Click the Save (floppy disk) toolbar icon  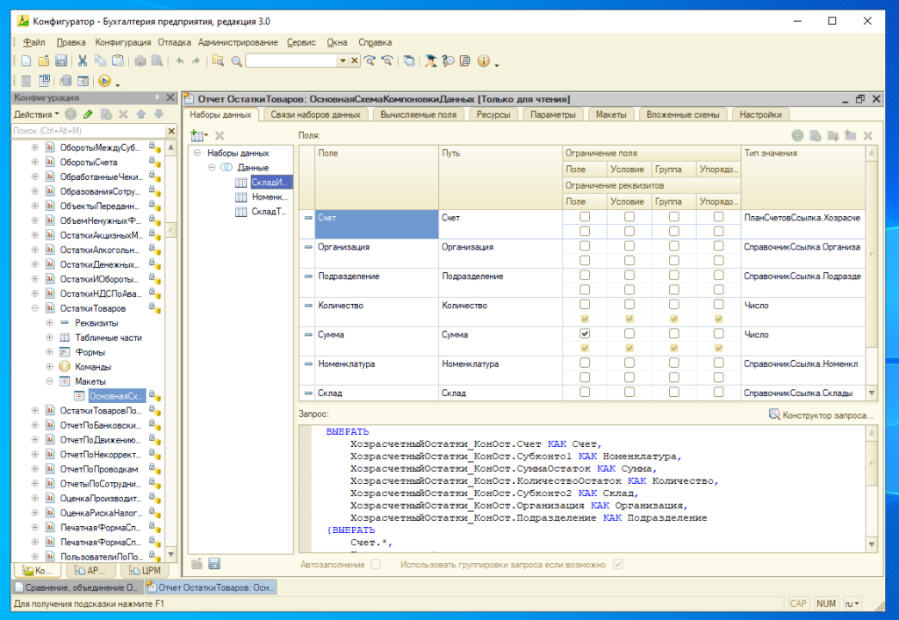(x=61, y=61)
